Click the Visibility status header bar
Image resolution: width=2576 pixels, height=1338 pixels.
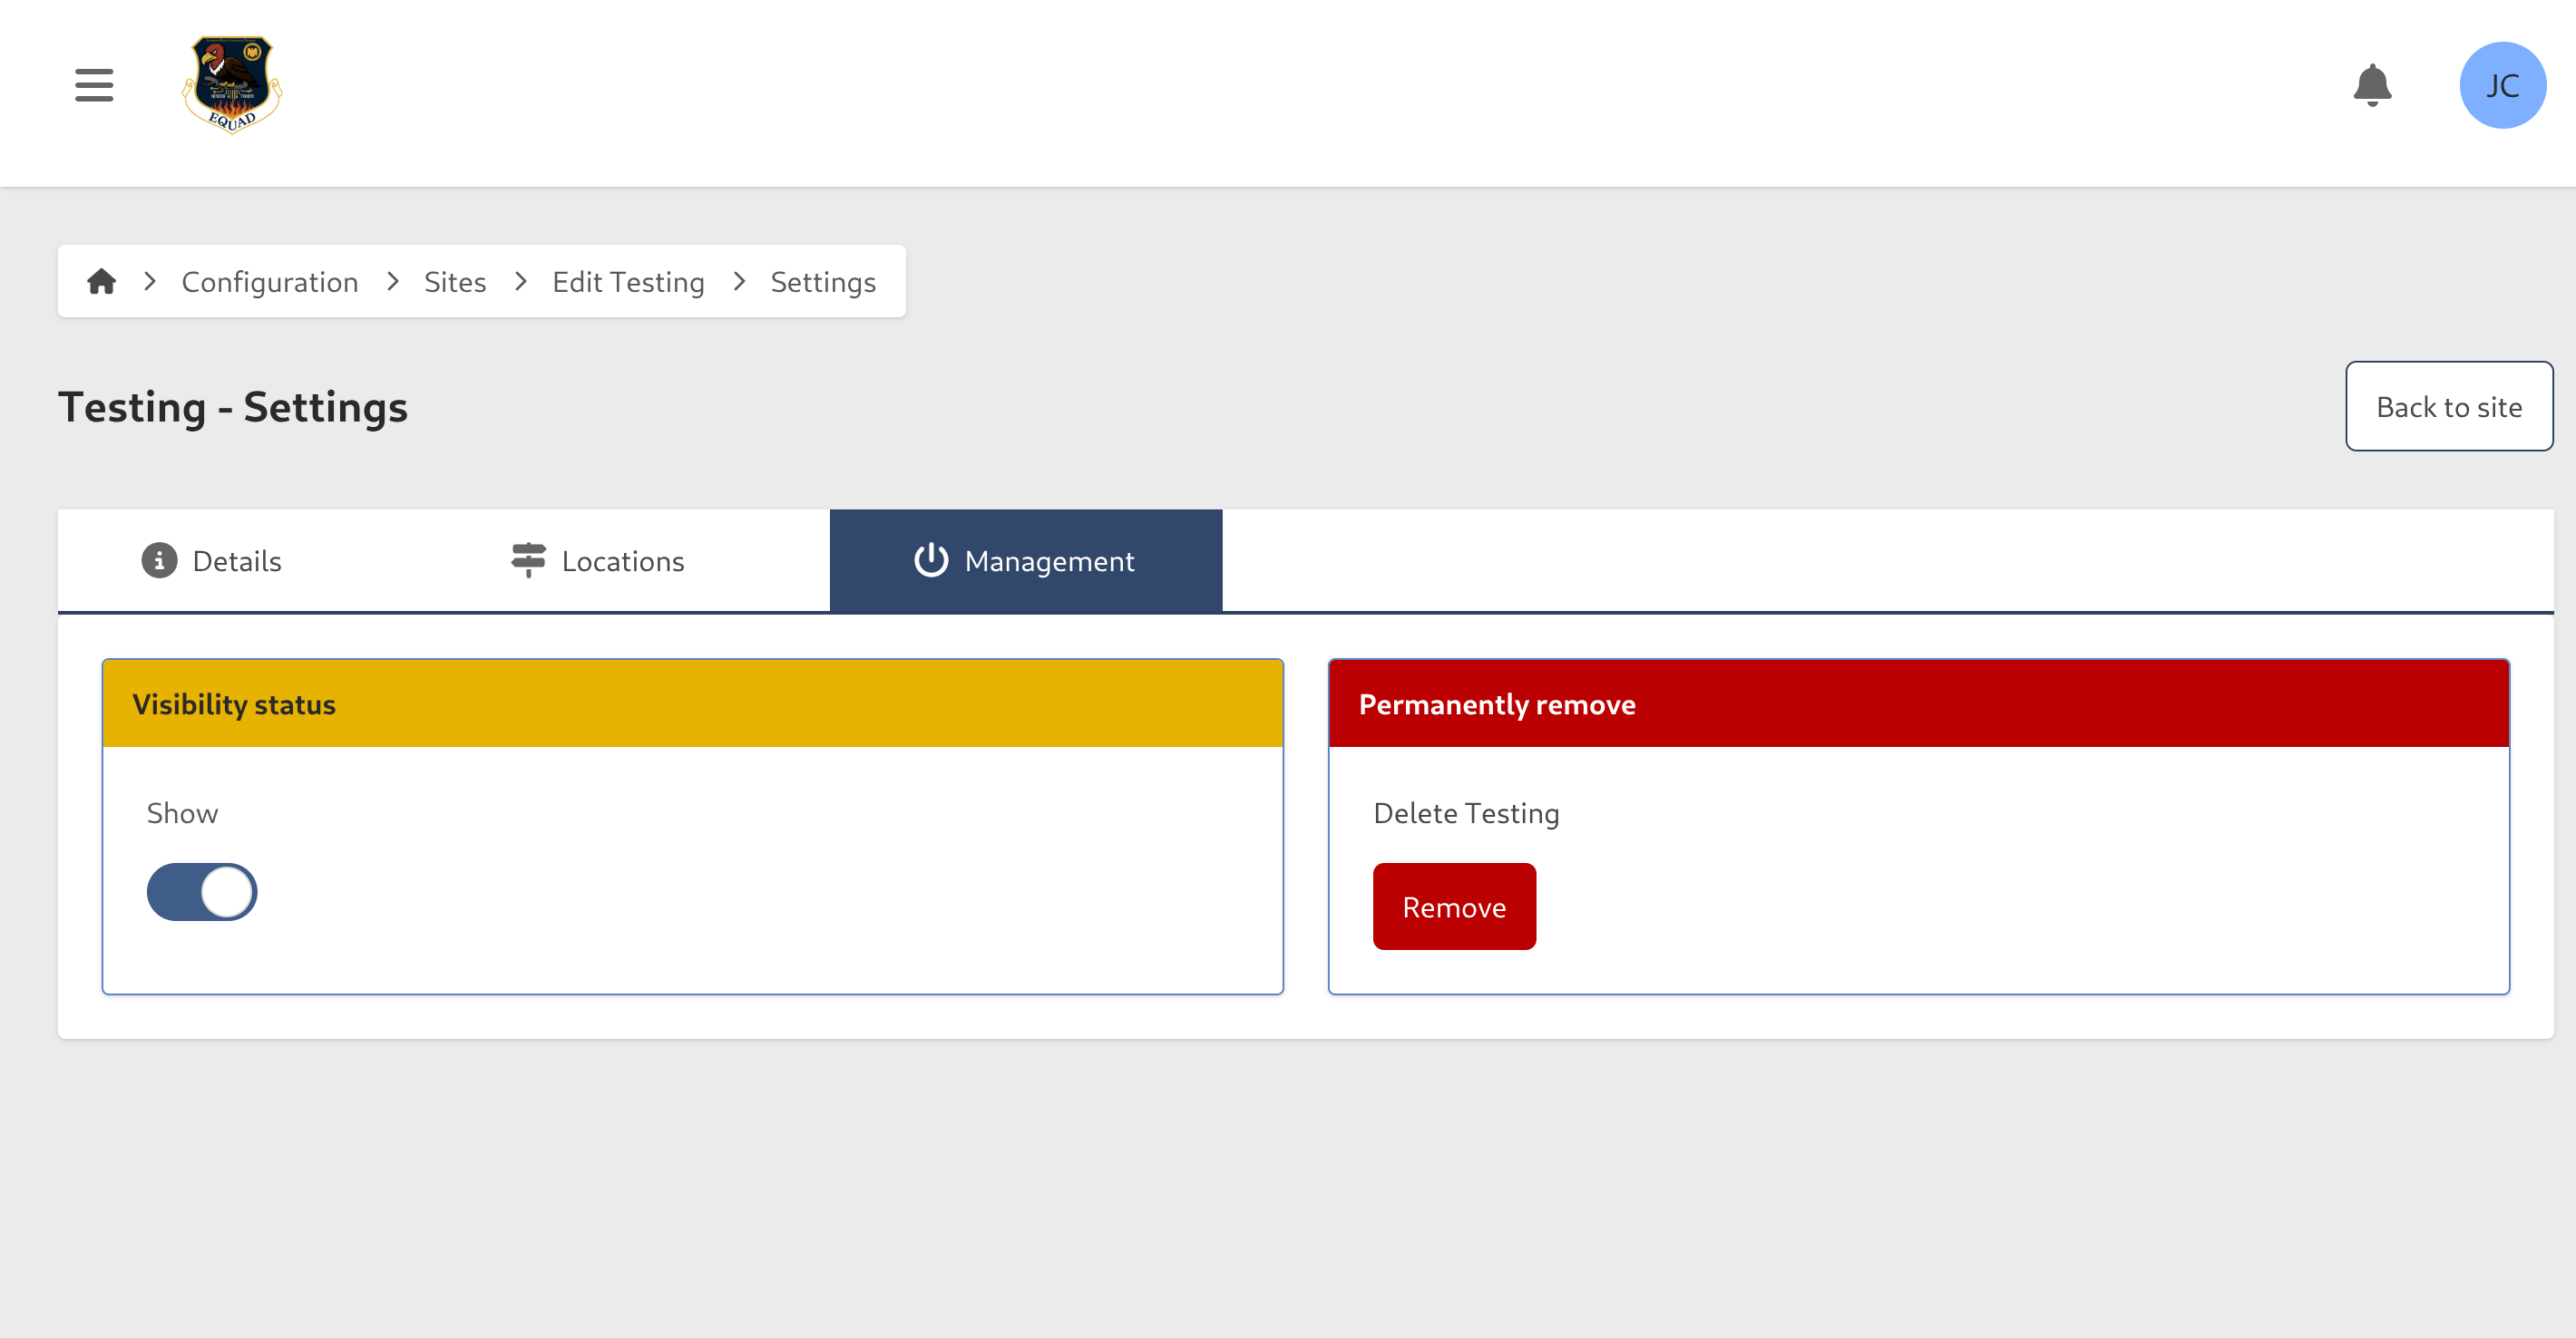coord(692,703)
